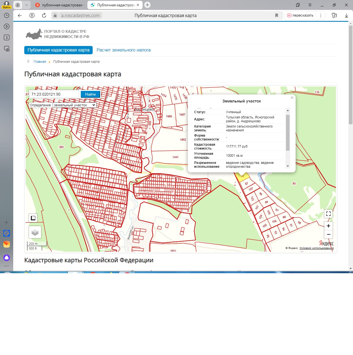Bookmark this page in the address bar
The width and height of the screenshot is (353, 355).
277,15
